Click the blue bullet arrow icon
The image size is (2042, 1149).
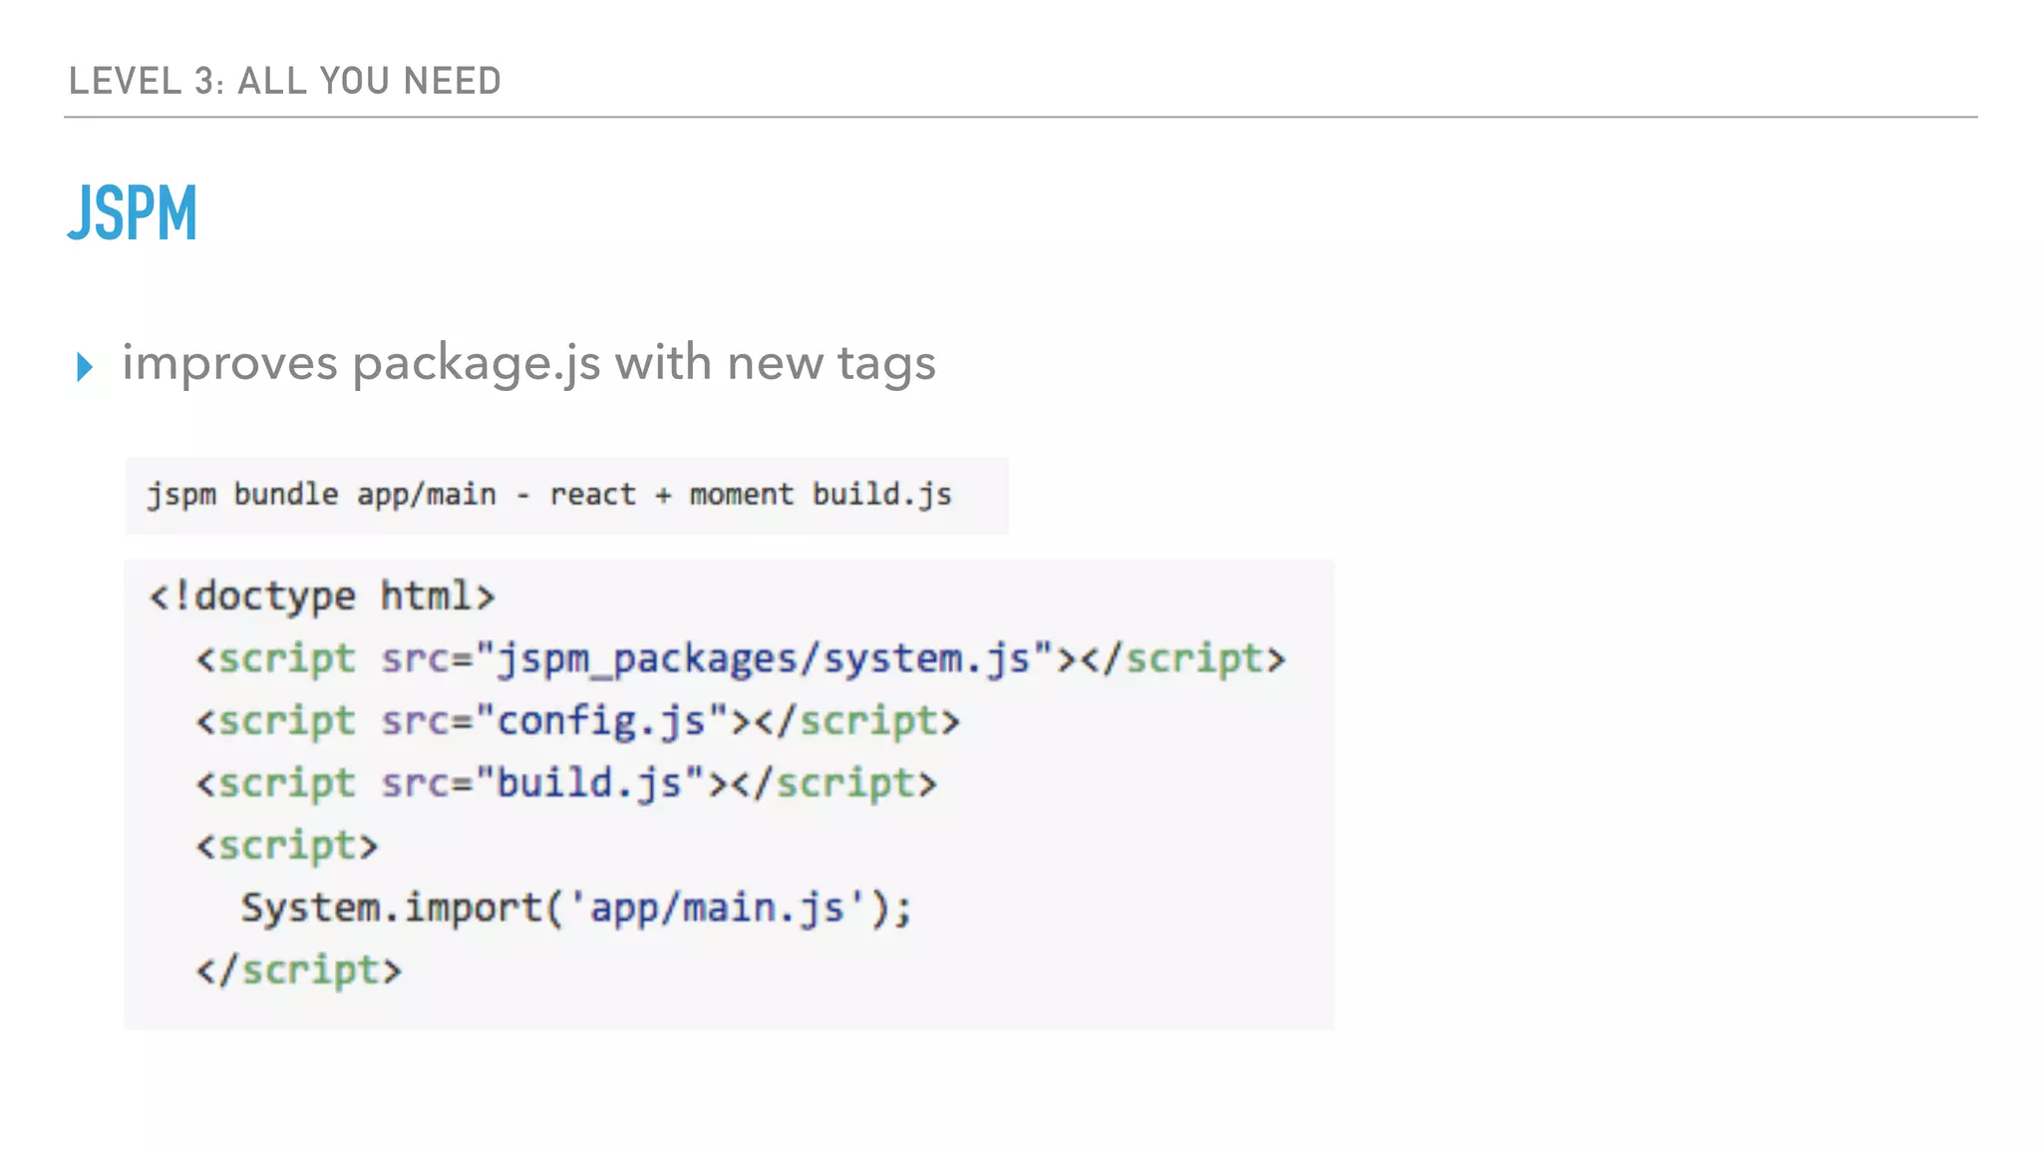pos(85,367)
